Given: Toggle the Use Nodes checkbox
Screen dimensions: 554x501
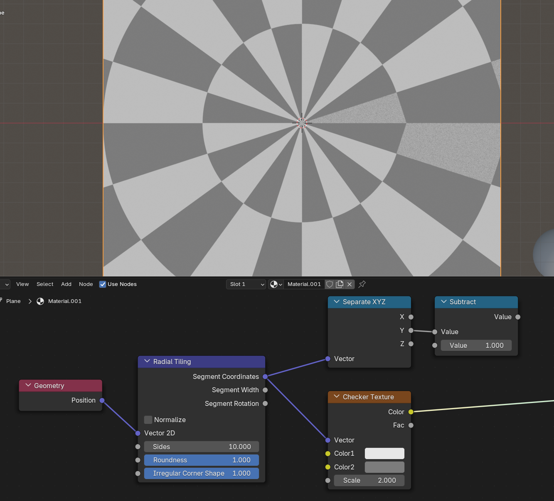Looking at the screenshot, I should tap(103, 284).
